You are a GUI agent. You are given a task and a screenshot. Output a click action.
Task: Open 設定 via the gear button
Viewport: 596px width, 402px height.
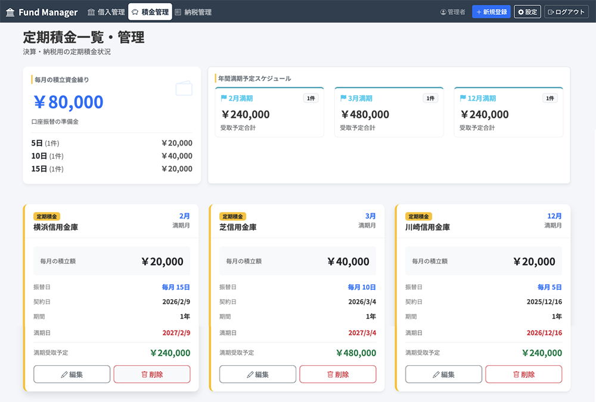point(527,12)
